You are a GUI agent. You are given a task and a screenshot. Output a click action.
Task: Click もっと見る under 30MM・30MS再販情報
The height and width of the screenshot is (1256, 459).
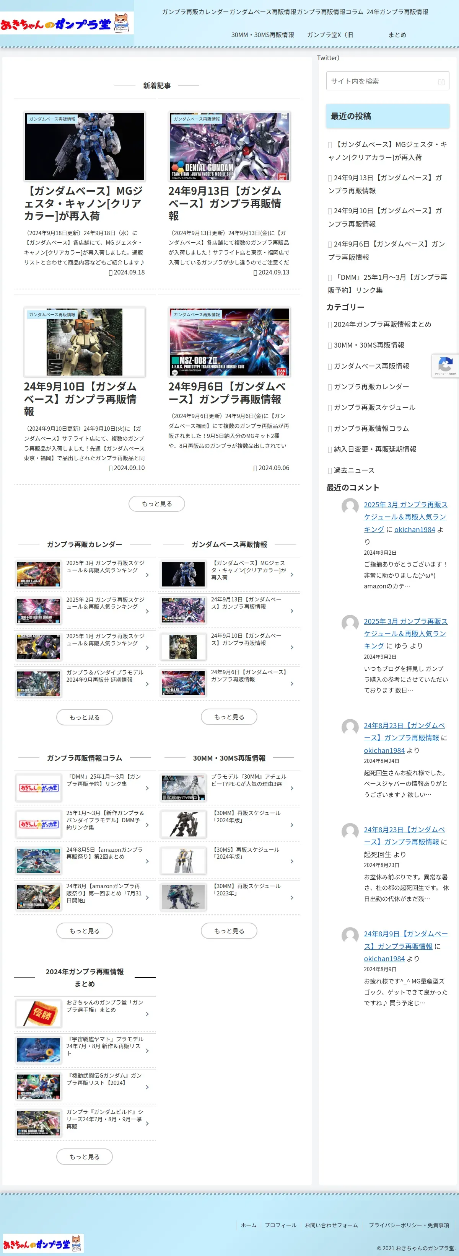coord(229,931)
